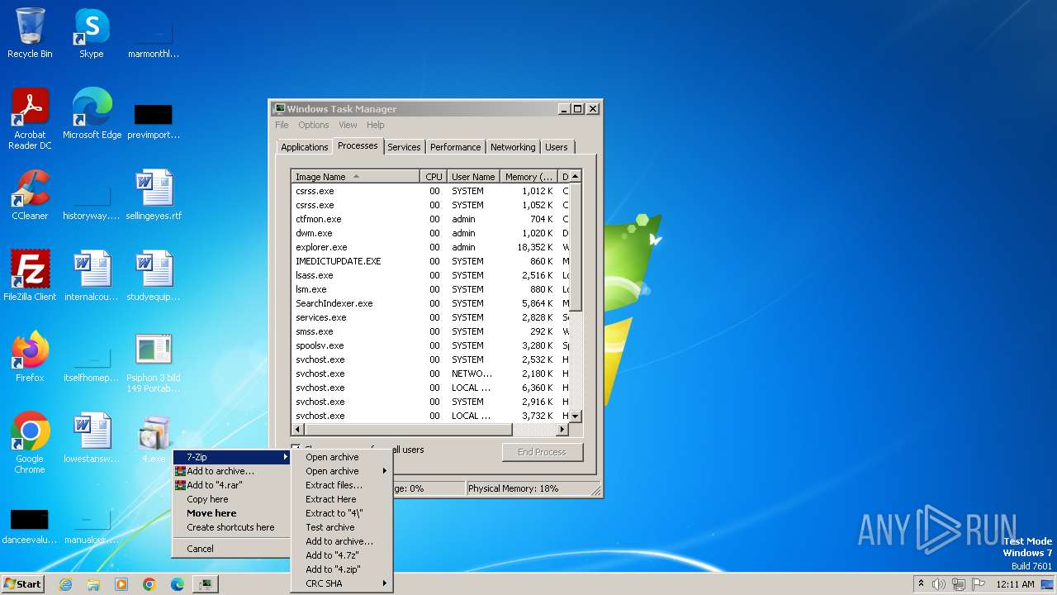Screen dimensions: 1057x595
Task: Launch Skype from the desktop
Action: [x=91, y=33]
